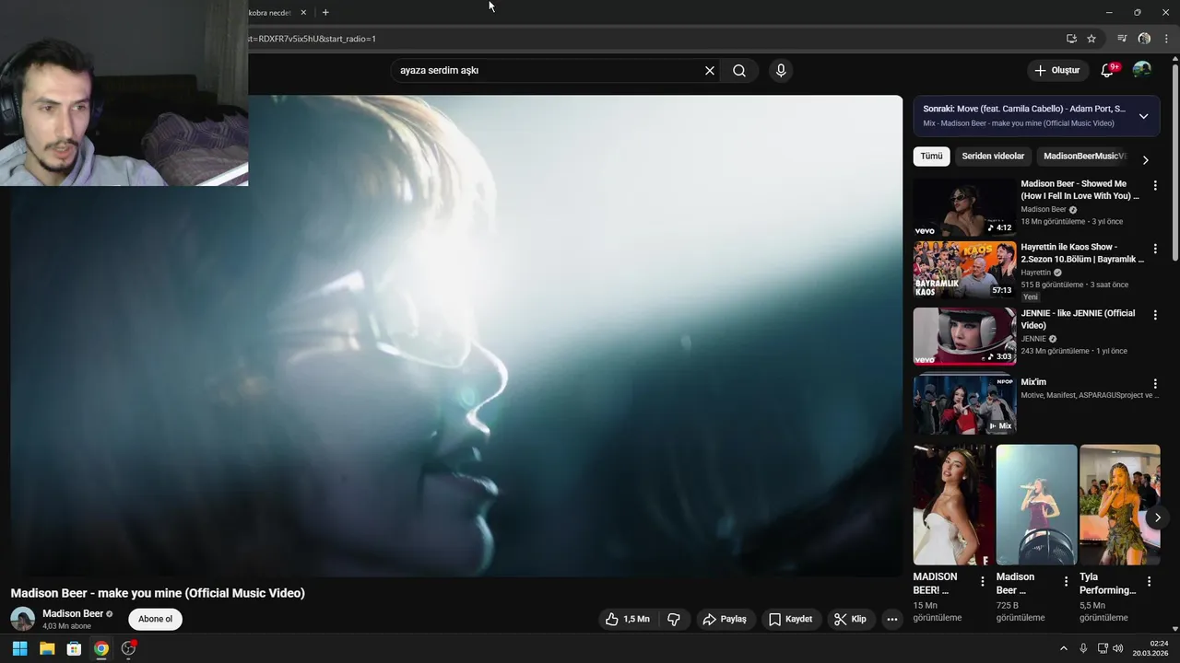Open YouTube account avatar menu
Screen dimensions: 1180x663
[1142, 70]
